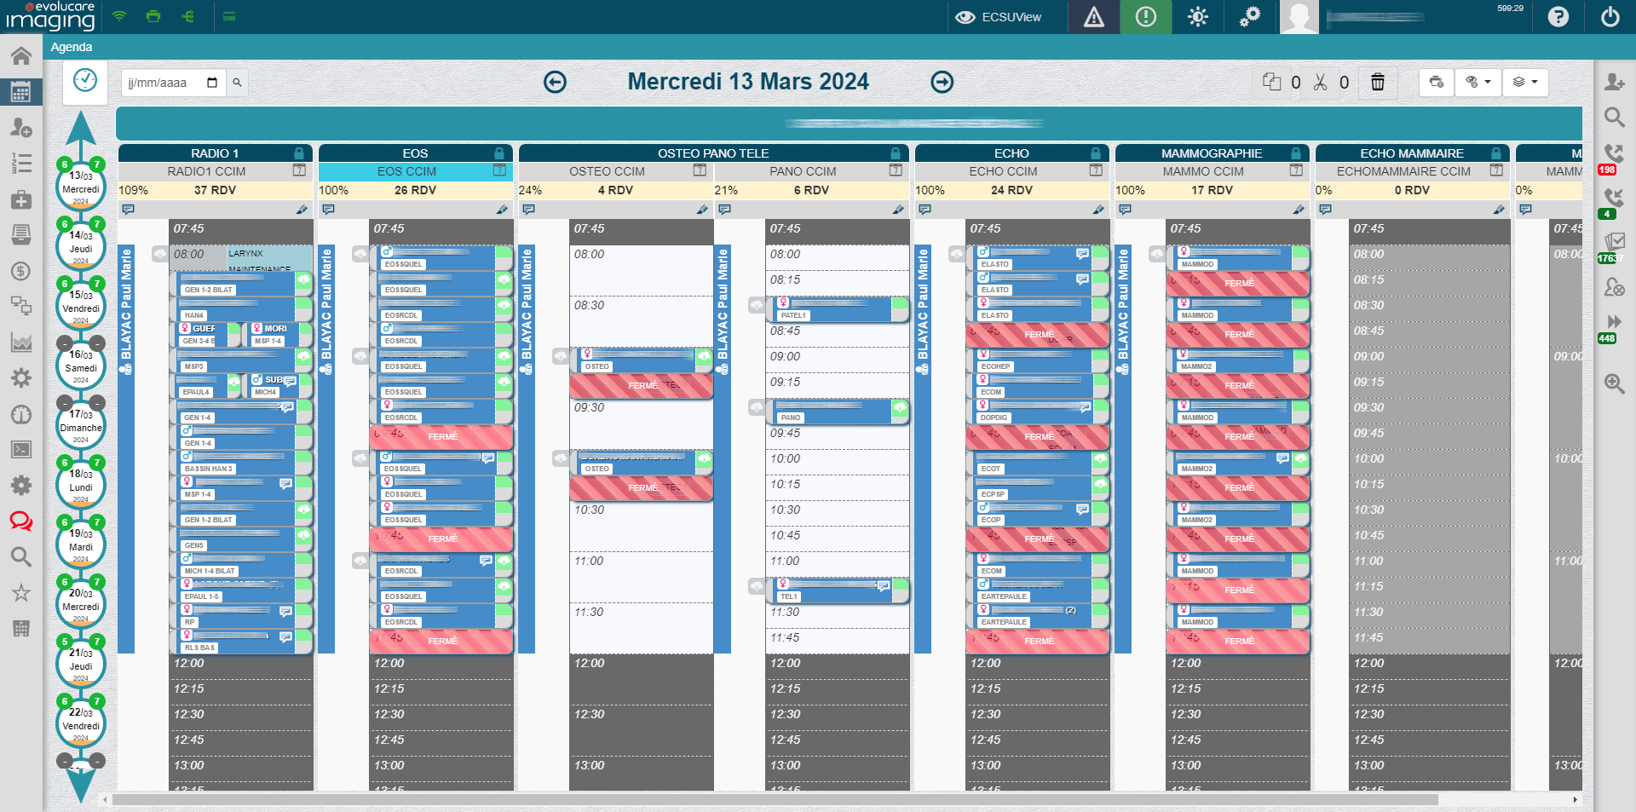Open the agenda calendar sidebar icon
1636x812 pixels.
pyautogui.click(x=21, y=91)
